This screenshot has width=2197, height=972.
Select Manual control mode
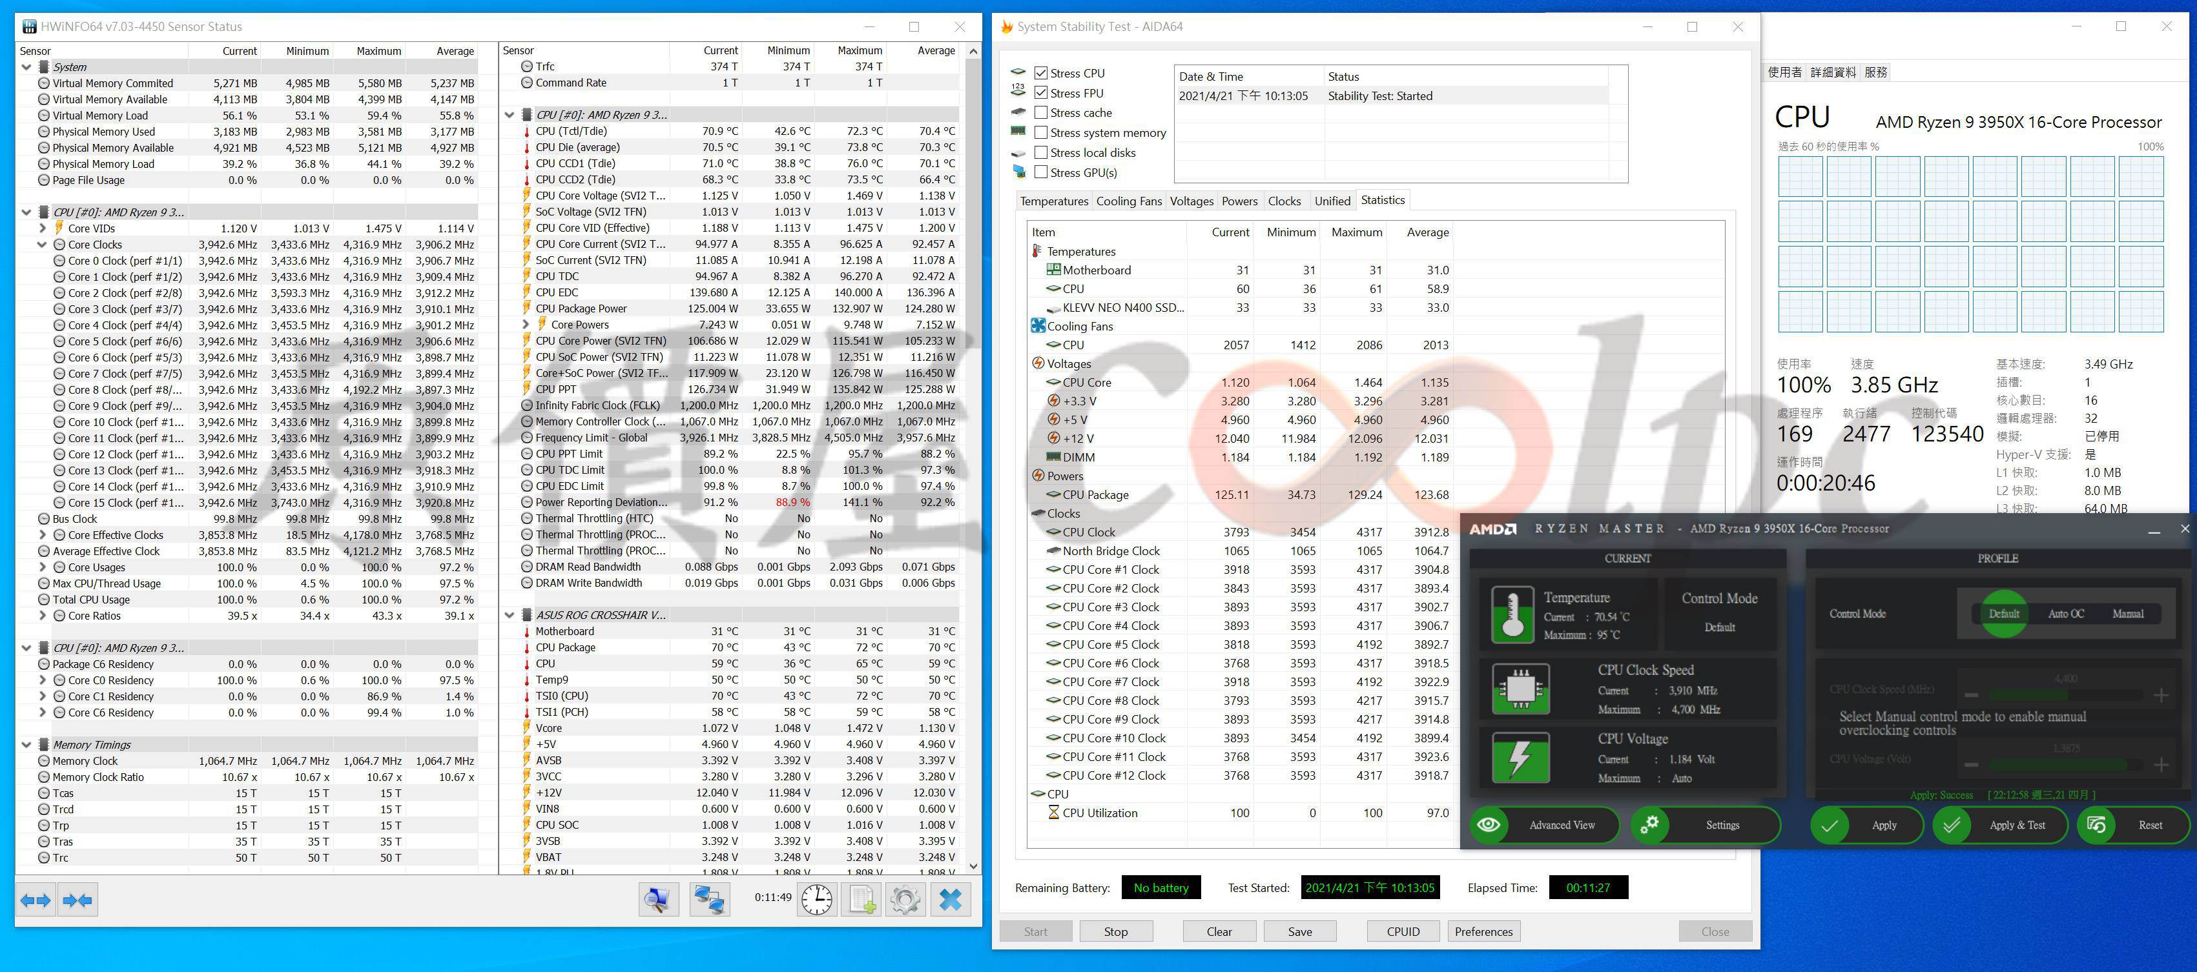[2128, 614]
